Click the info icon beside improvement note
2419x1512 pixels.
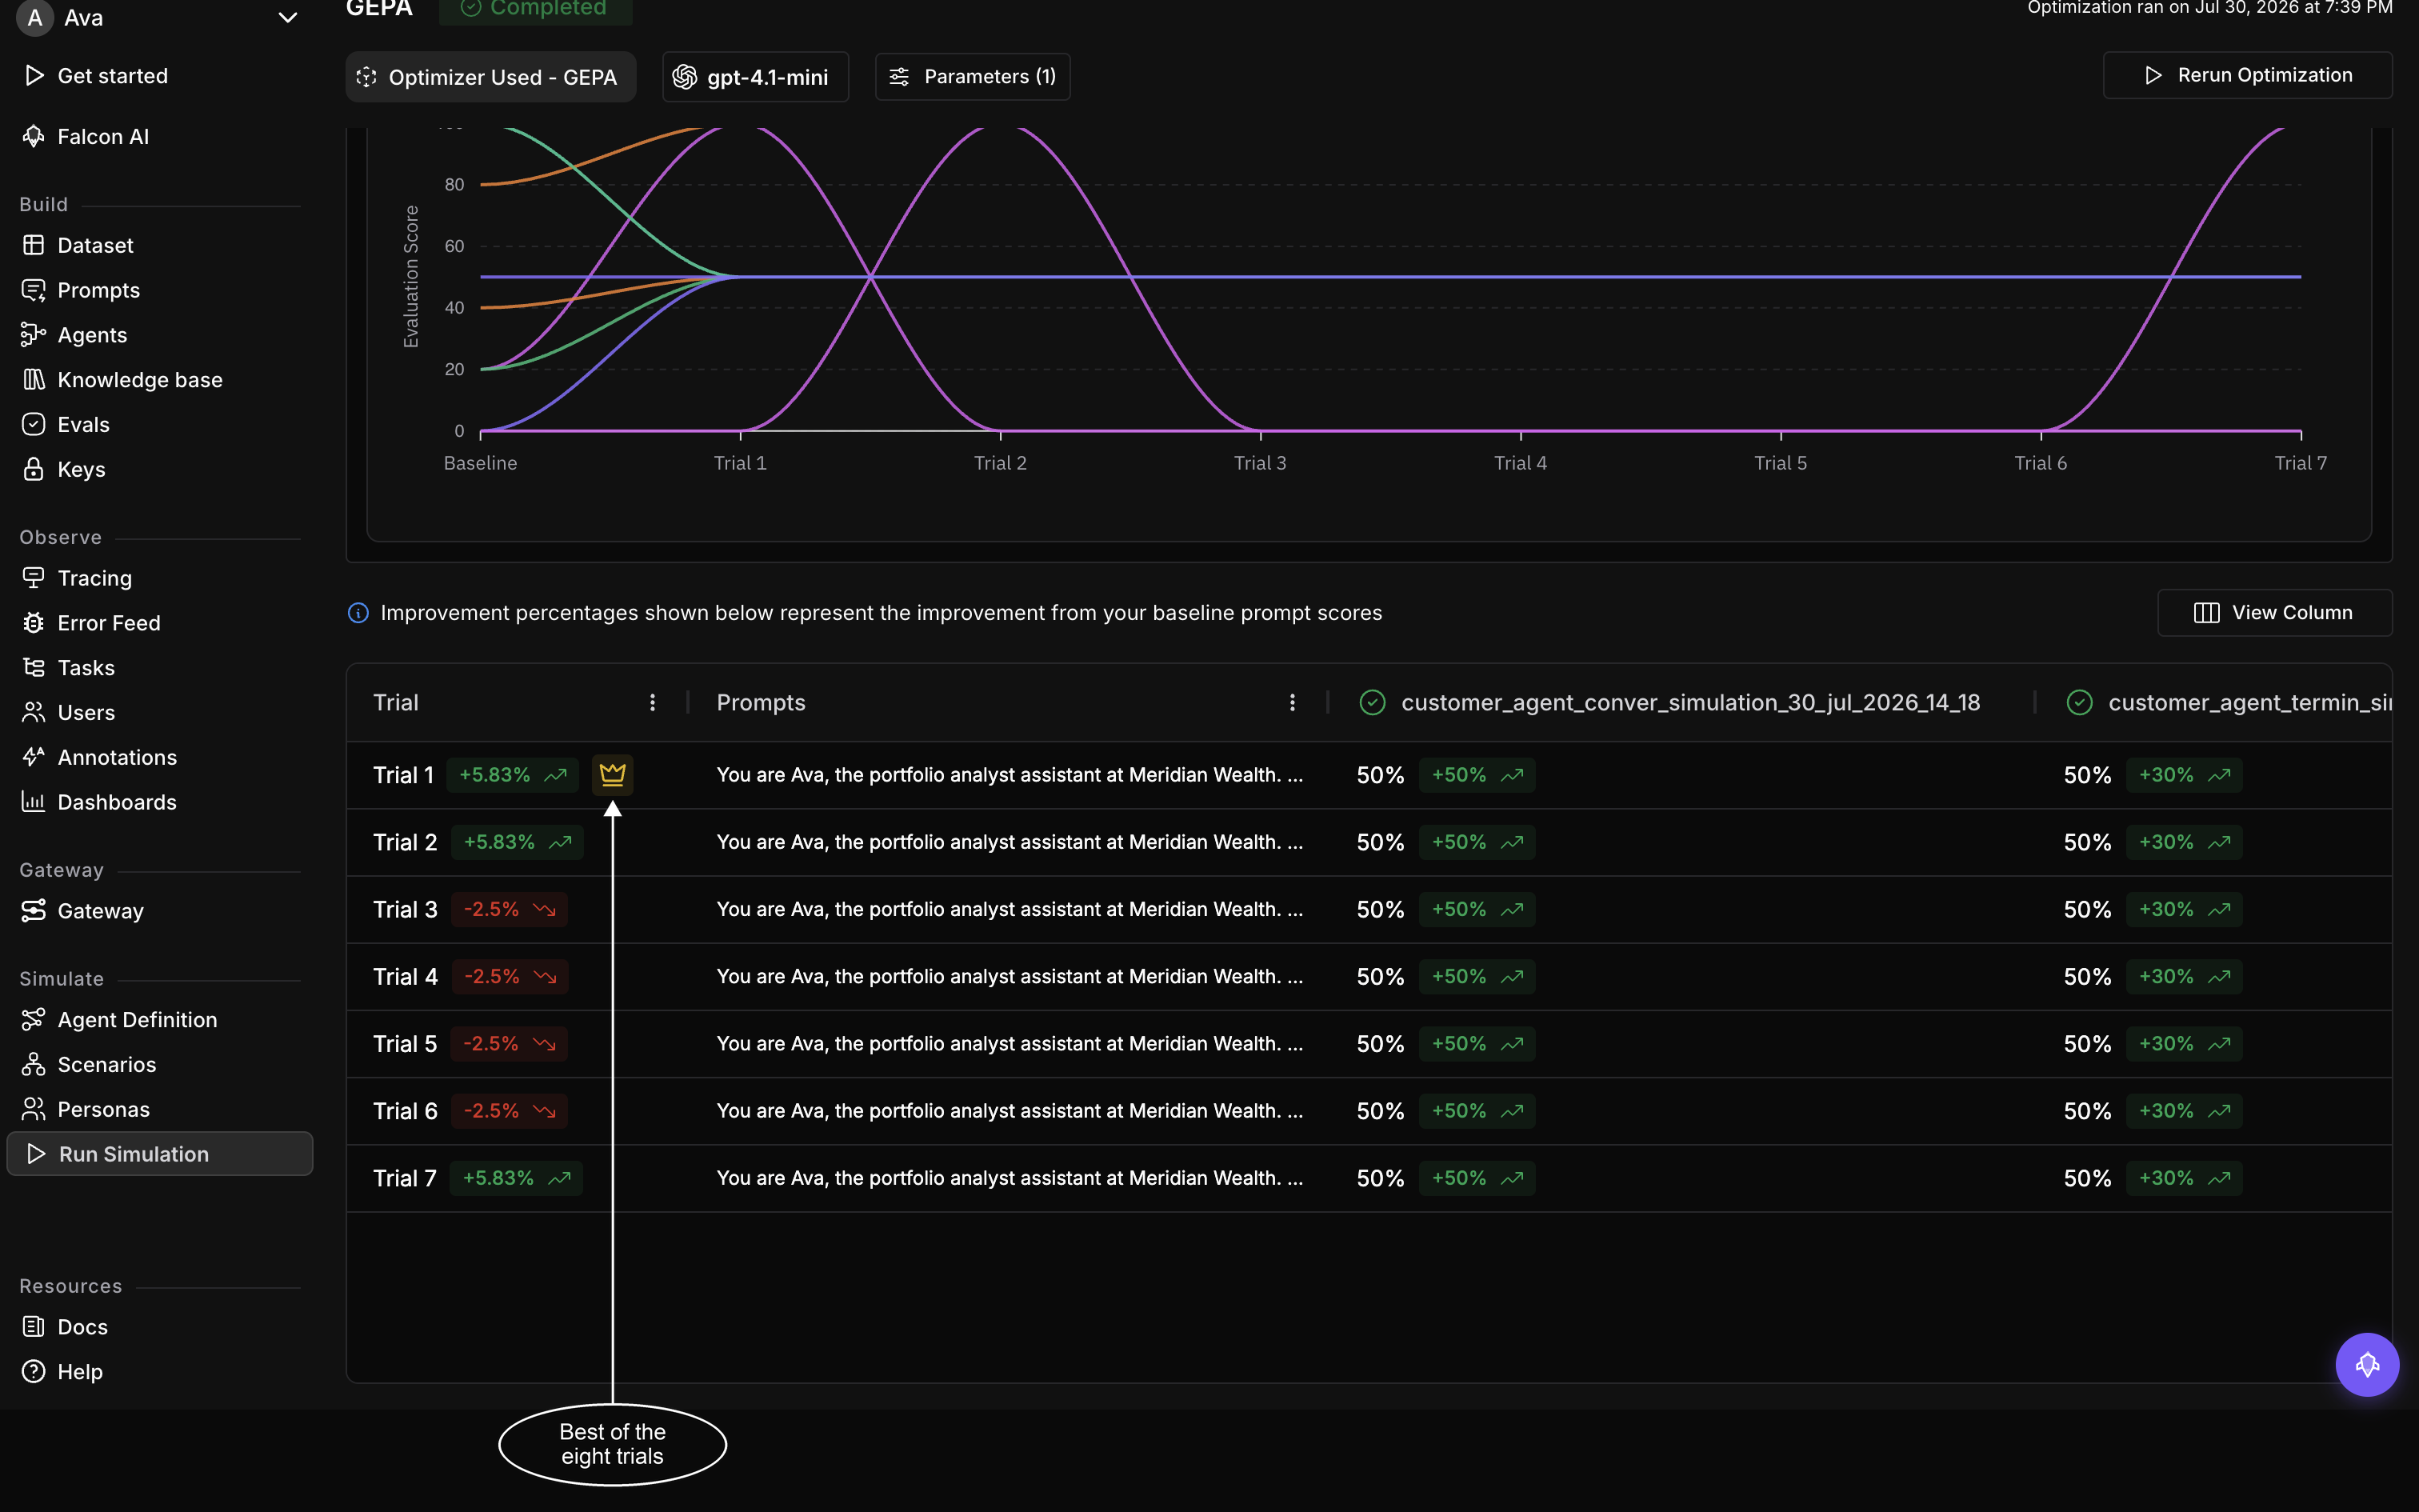358,613
